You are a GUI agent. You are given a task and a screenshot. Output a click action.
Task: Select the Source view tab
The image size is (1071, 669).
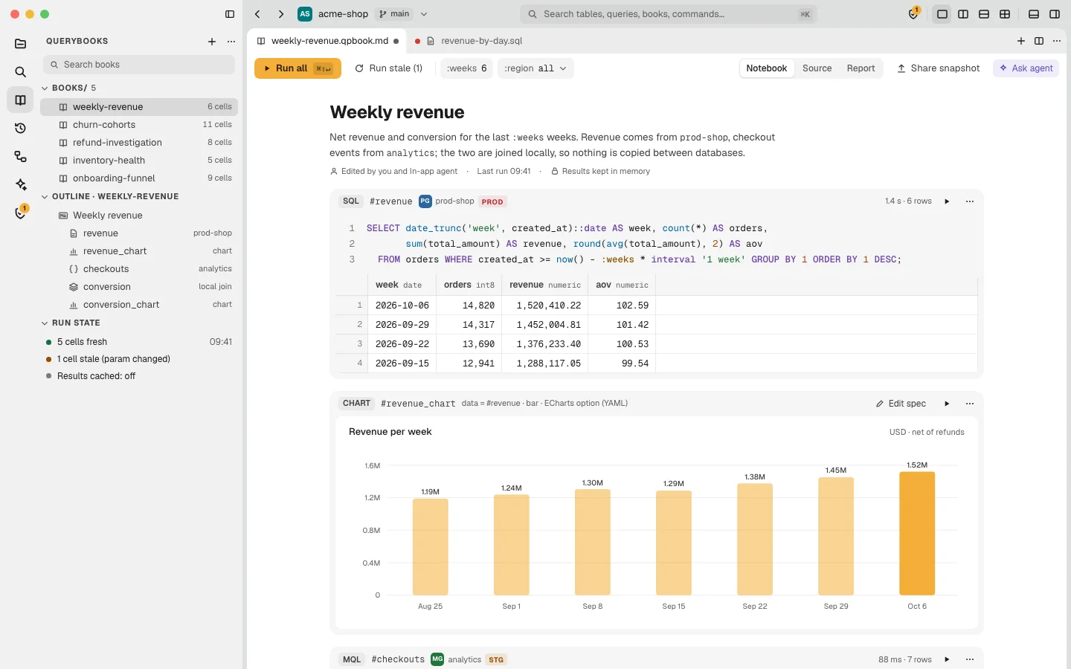point(817,68)
